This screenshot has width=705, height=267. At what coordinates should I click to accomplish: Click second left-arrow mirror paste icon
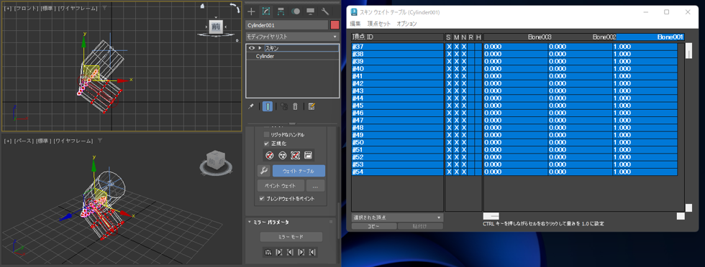tap(312, 252)
